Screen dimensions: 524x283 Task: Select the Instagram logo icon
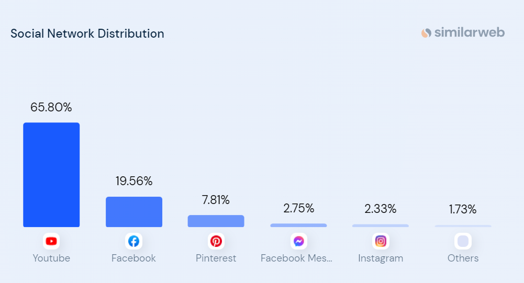381,241
